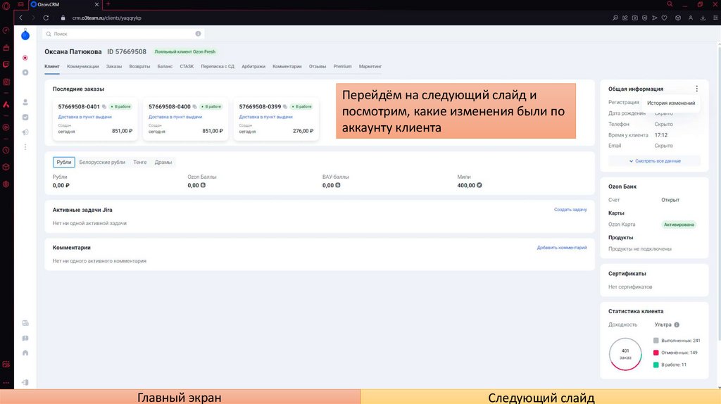Click the profitability info icon near Ультра
721x404 pixels.
click(x=677, y=324)
